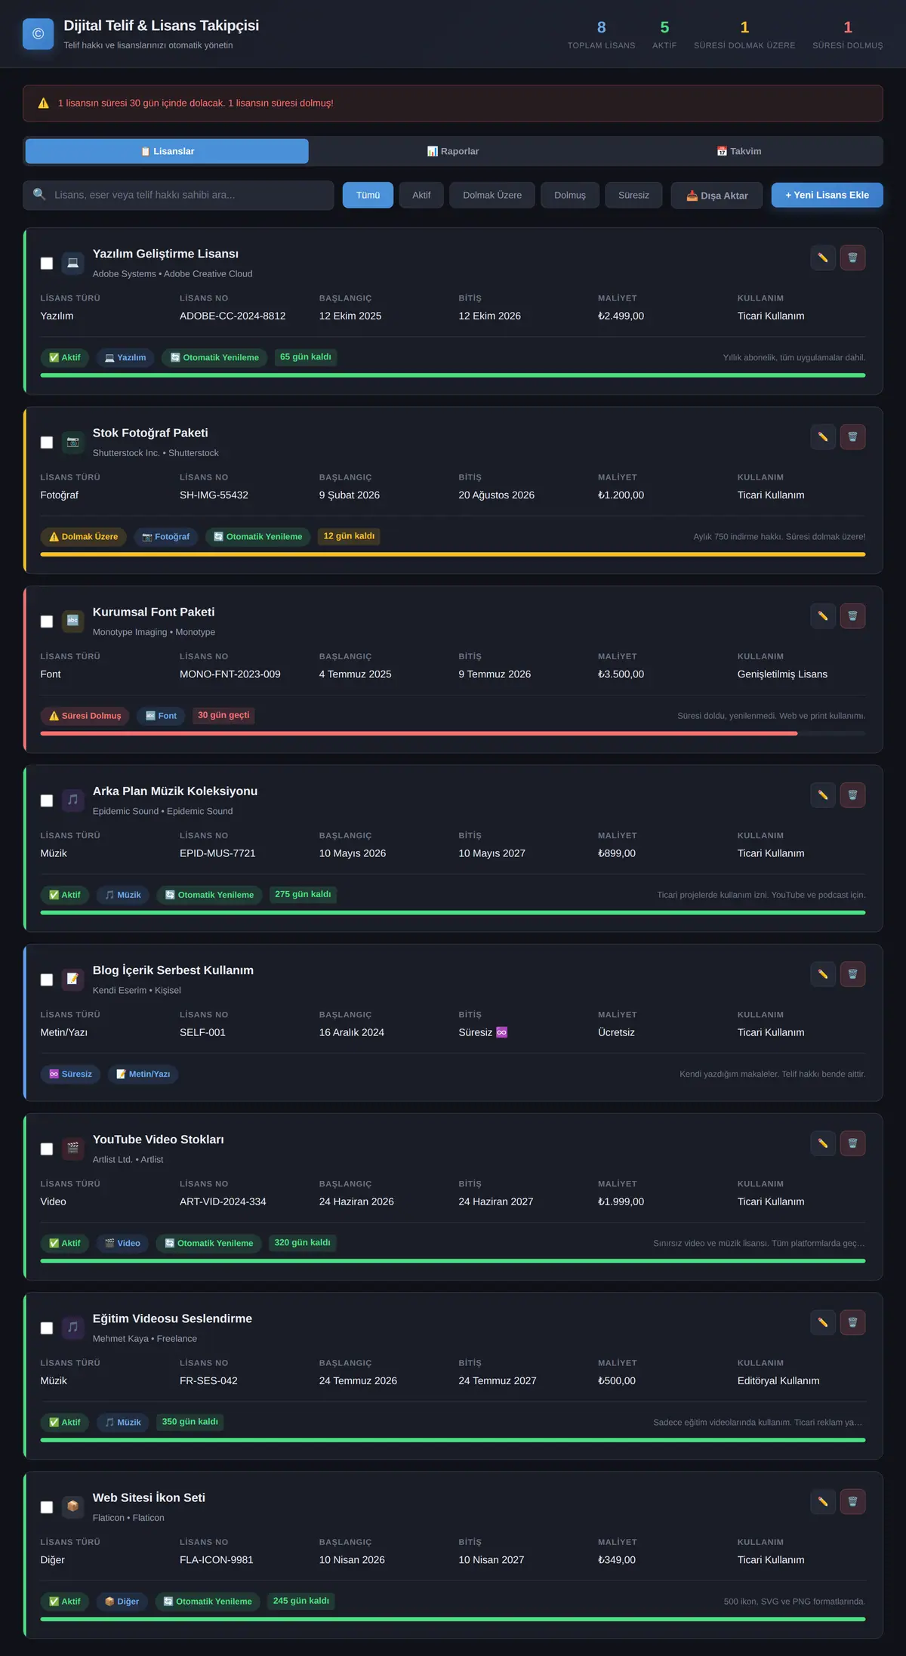This screenshot has width=906, height=1656.
Task: Select the Arka Plan Müzik Koleksiyonu checkbox
Action: click(47, 800)
